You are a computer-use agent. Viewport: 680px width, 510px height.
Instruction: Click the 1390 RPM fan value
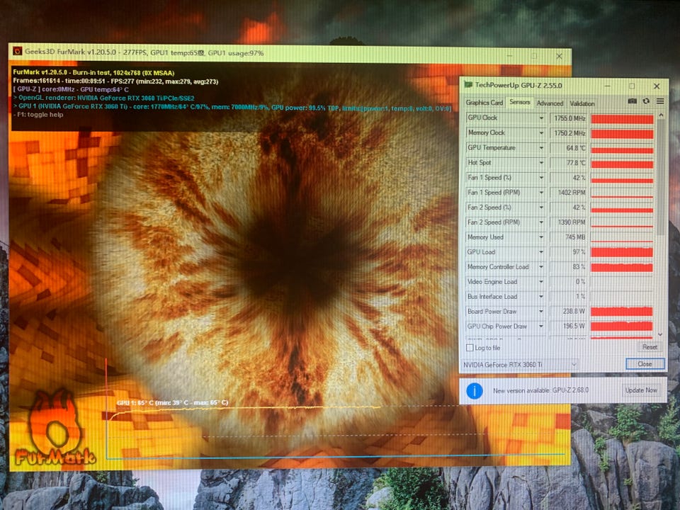coord(569,222)
